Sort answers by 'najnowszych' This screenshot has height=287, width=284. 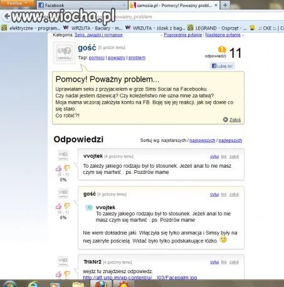pos(202,140)
